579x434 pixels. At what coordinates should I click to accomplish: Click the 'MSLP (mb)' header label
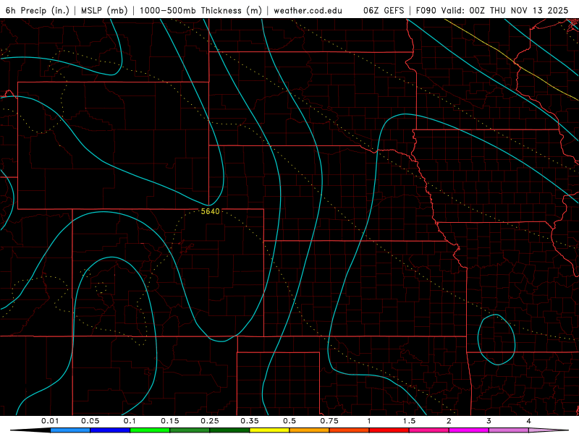(x=104, y=10)
